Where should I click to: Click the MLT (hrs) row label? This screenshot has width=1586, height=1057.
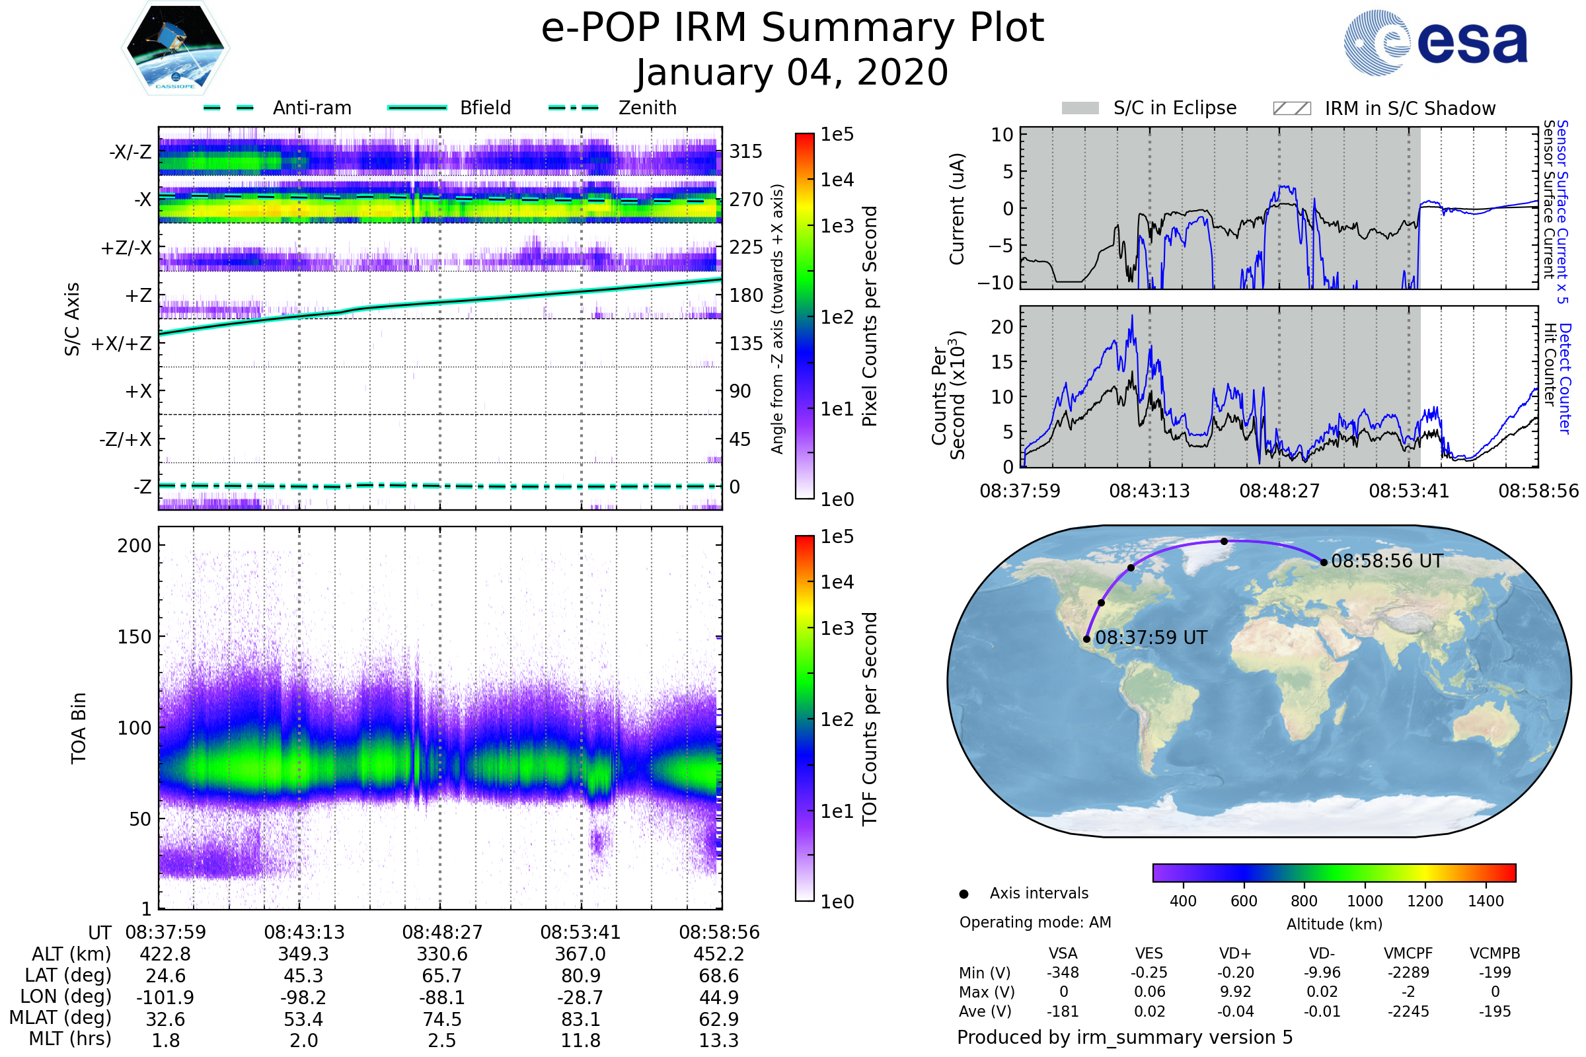pyautogui.click(x=70, y=1039)
